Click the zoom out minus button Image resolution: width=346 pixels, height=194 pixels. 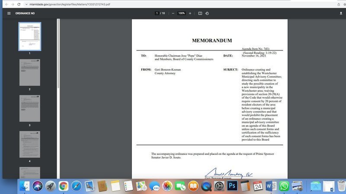(173, 13)
